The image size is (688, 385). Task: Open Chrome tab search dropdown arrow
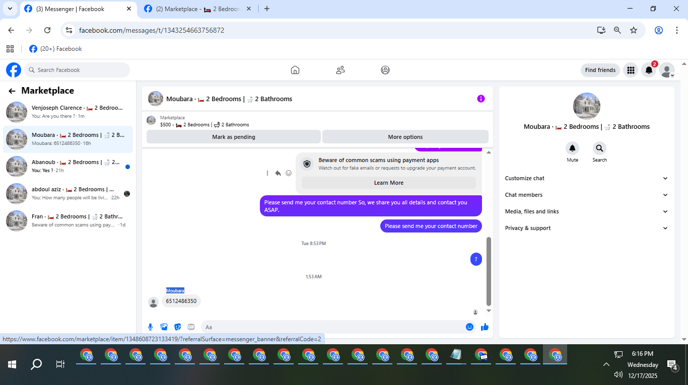(x=10, y=9)
